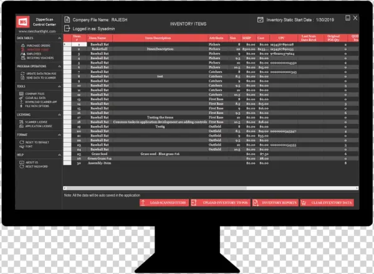The height and width of the screenshot is (274, 374).
Task: Click the scrollbar right arrow
Action: [357, 188]
